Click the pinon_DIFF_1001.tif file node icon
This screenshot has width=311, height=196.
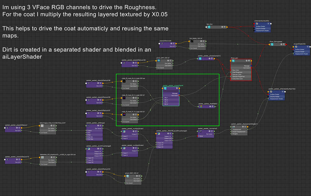159,60
